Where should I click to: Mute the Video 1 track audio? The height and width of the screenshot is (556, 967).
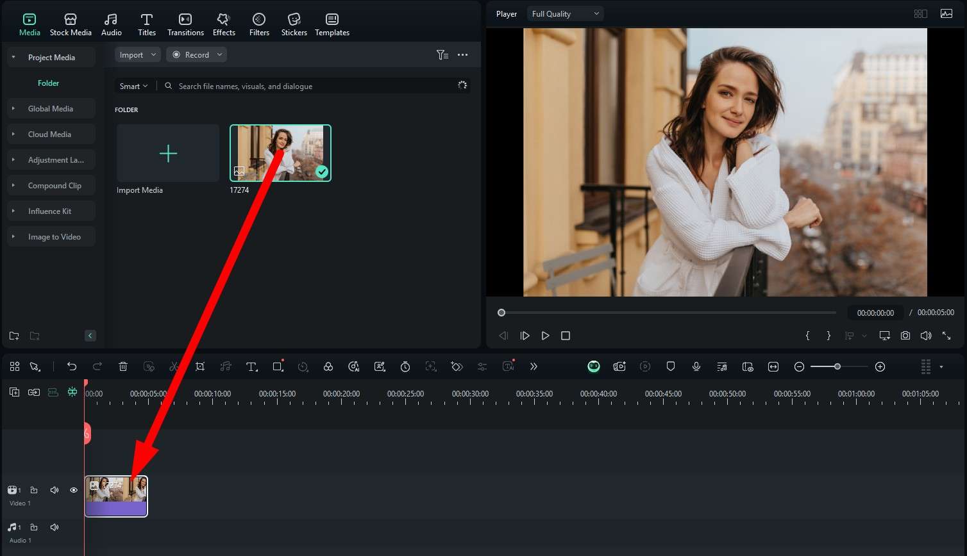(55, 490)
